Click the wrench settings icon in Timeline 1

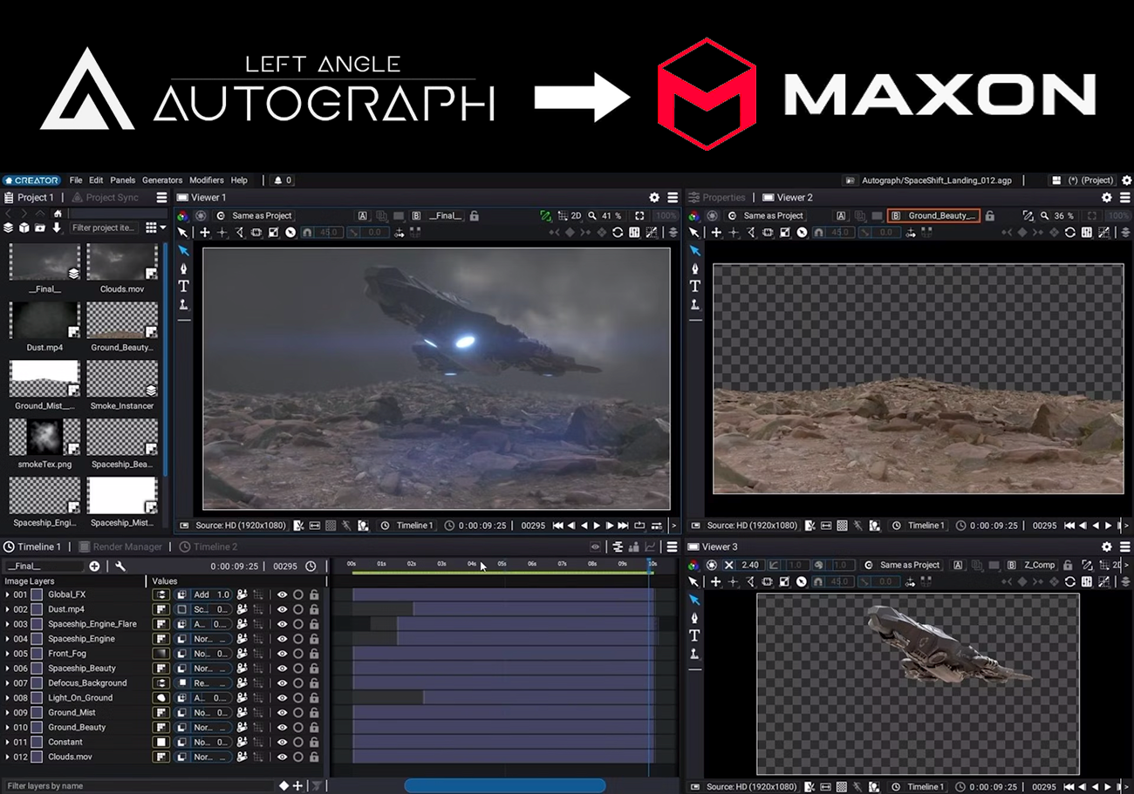pos(120,567)
